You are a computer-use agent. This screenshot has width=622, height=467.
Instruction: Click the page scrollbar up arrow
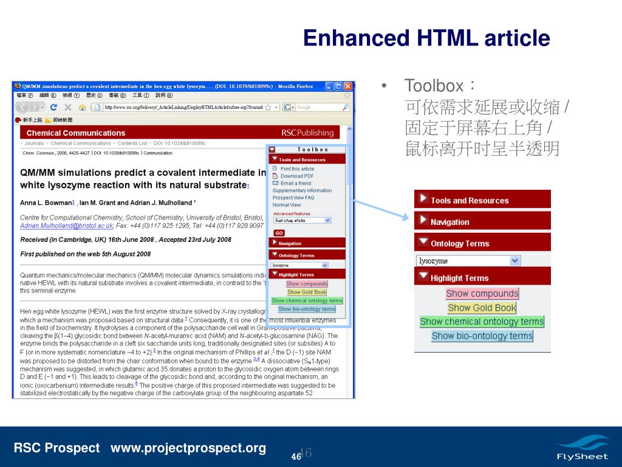349,129
